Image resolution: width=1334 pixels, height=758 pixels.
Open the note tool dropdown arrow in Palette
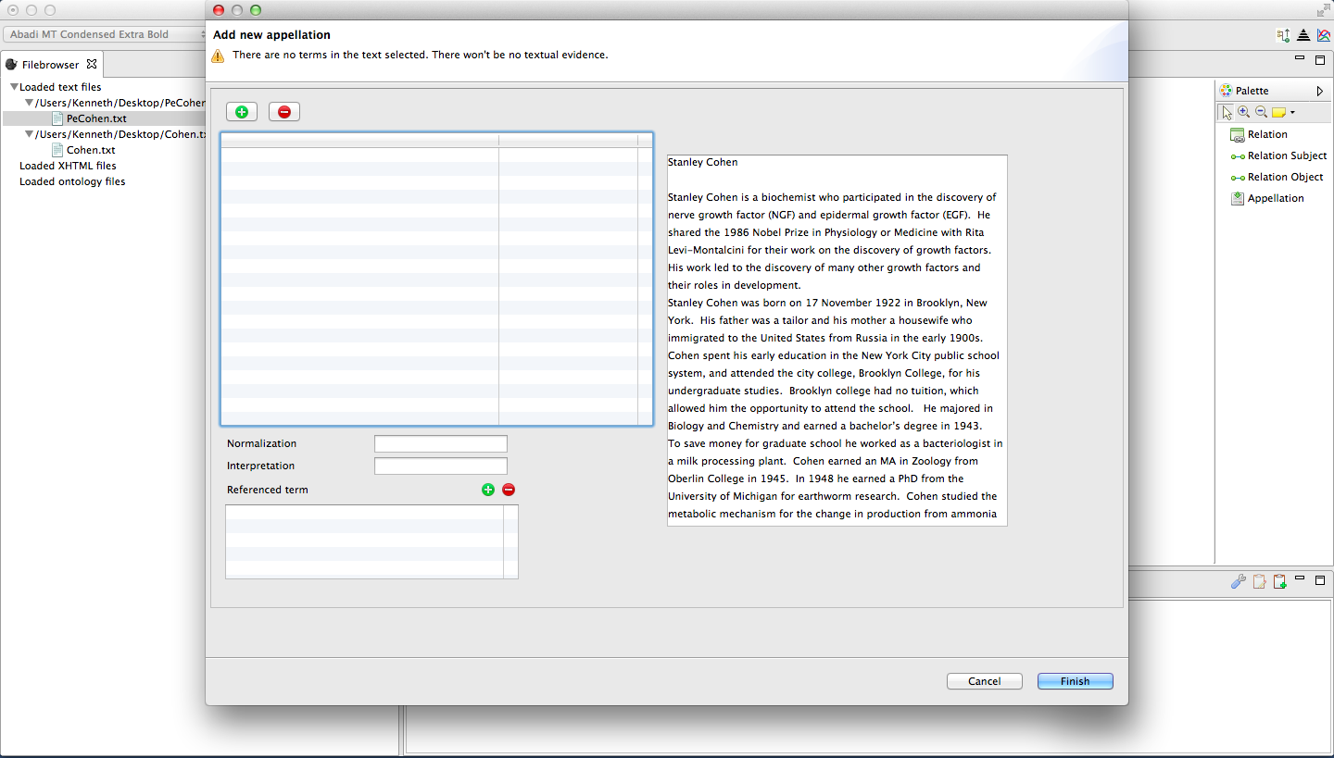[1292, 113]
